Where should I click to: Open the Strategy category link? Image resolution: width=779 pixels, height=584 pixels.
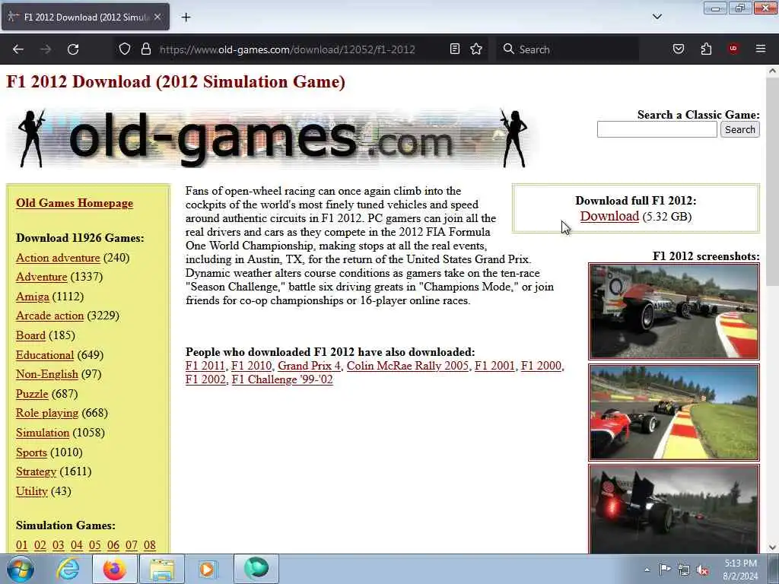[x=37, y=471]
